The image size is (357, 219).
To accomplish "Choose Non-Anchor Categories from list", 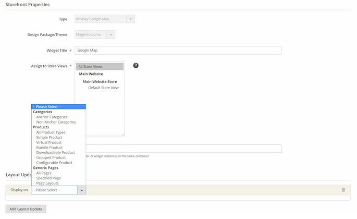I will coord(56,122).
